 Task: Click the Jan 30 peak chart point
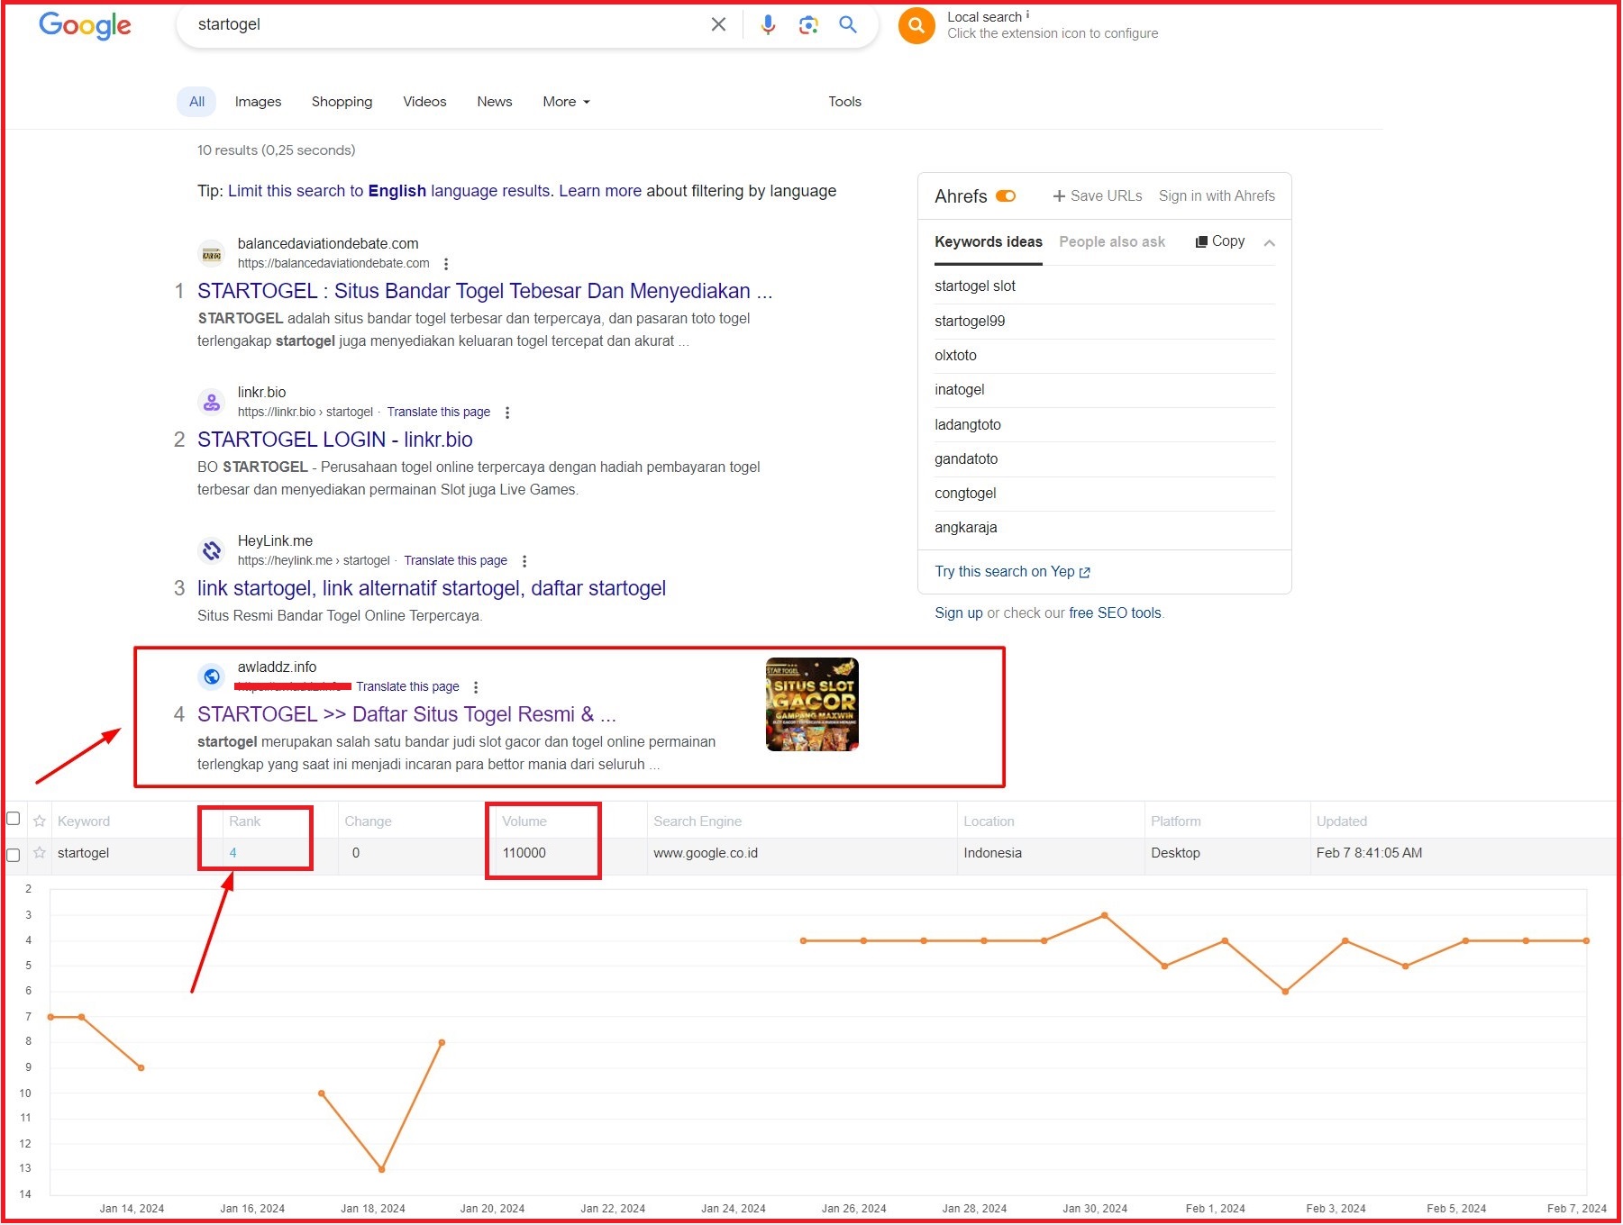1105,915
